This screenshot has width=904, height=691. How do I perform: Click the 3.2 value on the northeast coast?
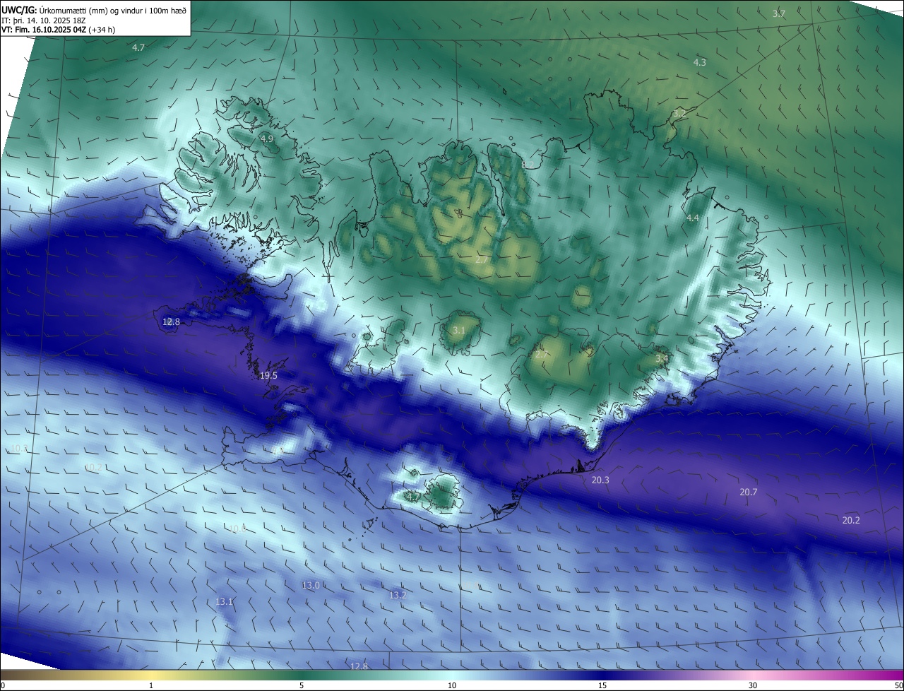click(679, 113)
